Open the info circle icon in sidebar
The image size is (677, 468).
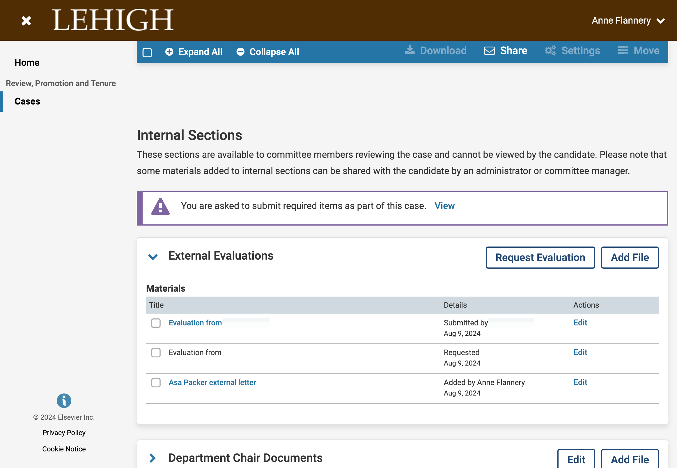pyautogui.click(x=64, y=400)
